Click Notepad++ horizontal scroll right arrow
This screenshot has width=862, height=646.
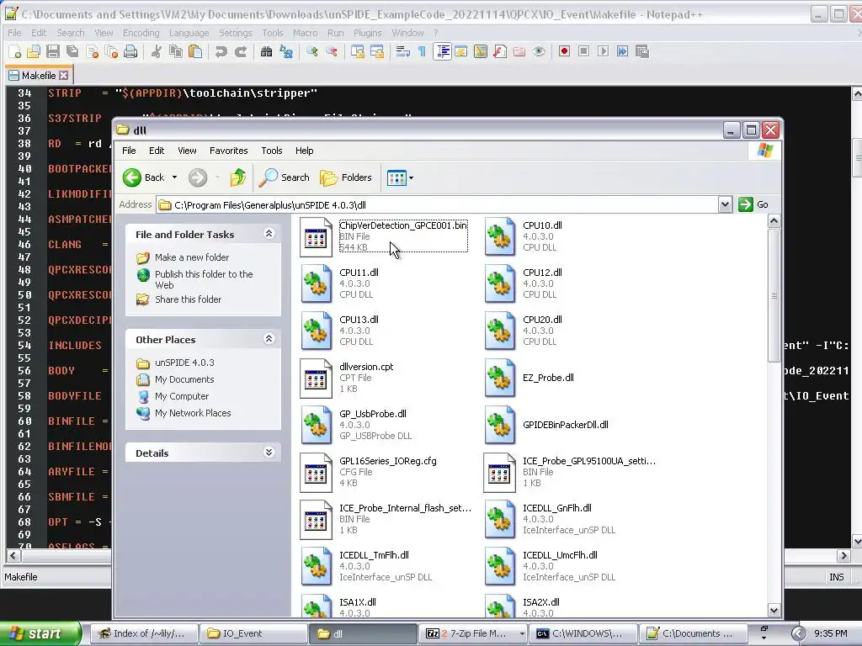tap(843, 556)
